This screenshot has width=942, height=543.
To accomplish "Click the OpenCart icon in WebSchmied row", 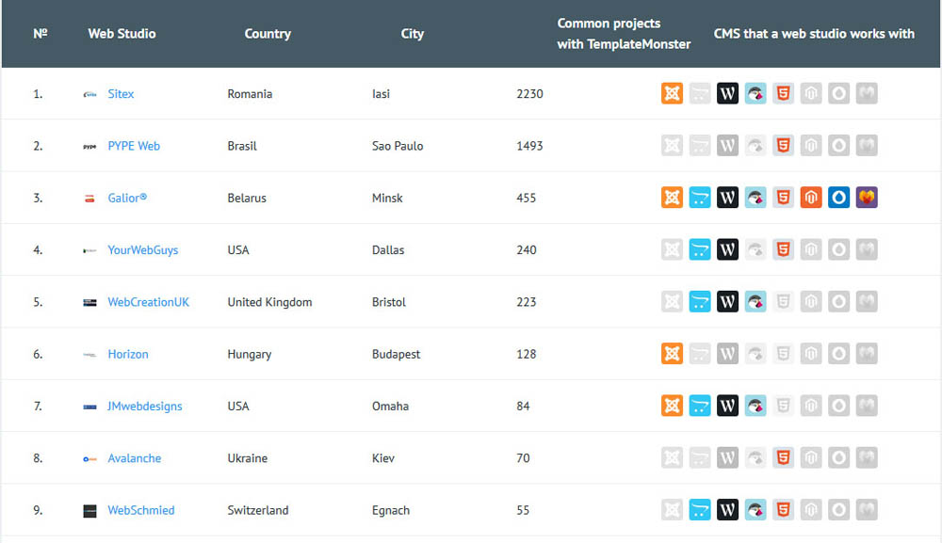I will point(700,510).
